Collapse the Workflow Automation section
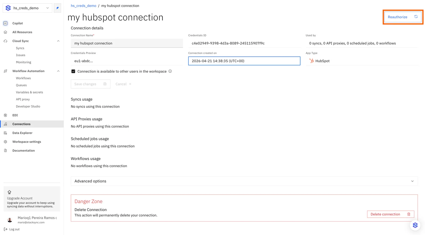 (x=58, y=71)
